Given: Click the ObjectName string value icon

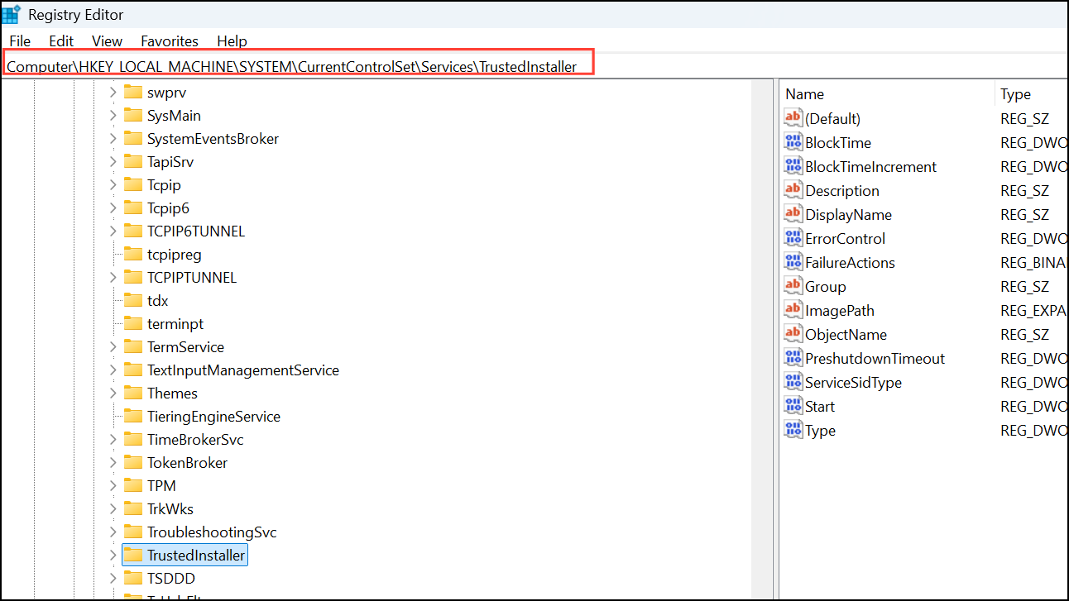Looking at the screenshot, I should pos(793,334).
